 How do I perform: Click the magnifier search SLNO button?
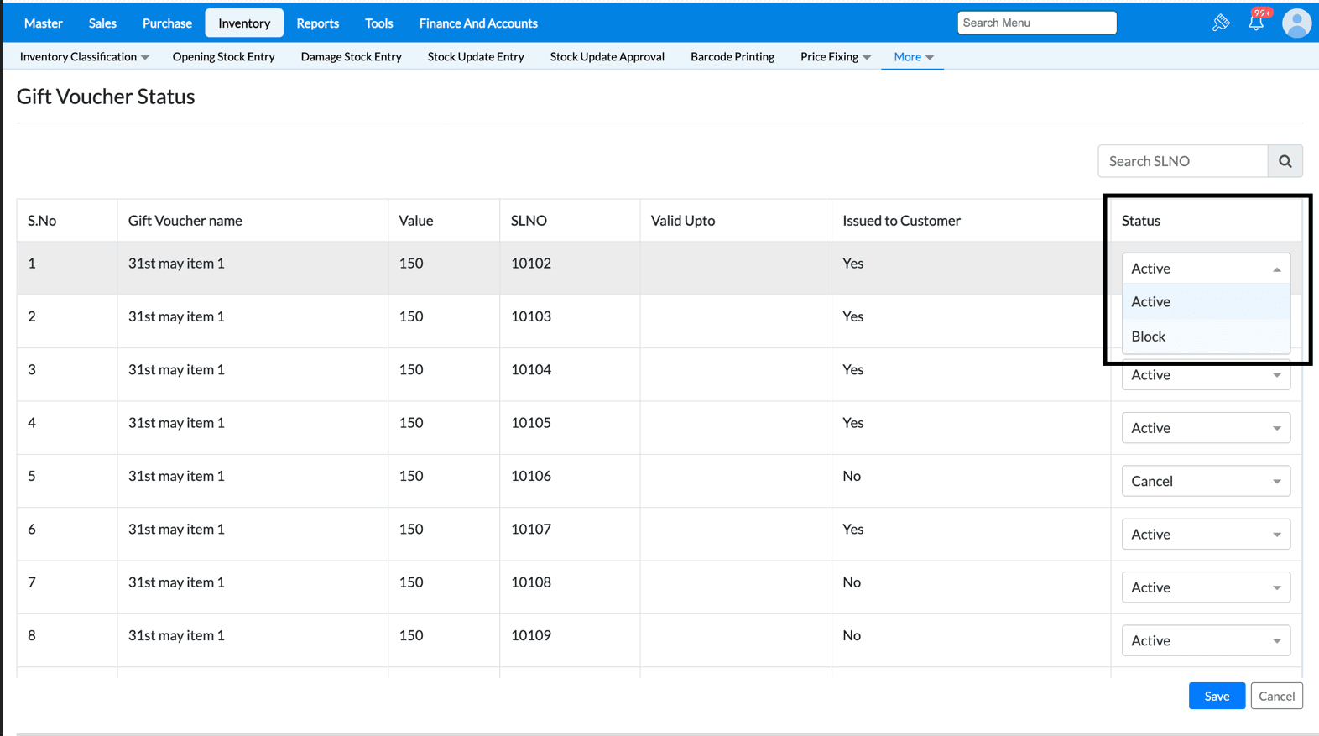point(1285,161)
